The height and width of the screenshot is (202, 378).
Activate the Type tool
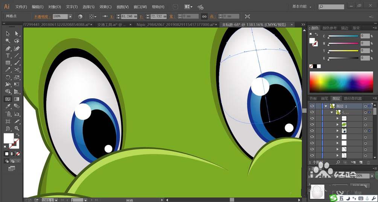(x=8, y=55)
